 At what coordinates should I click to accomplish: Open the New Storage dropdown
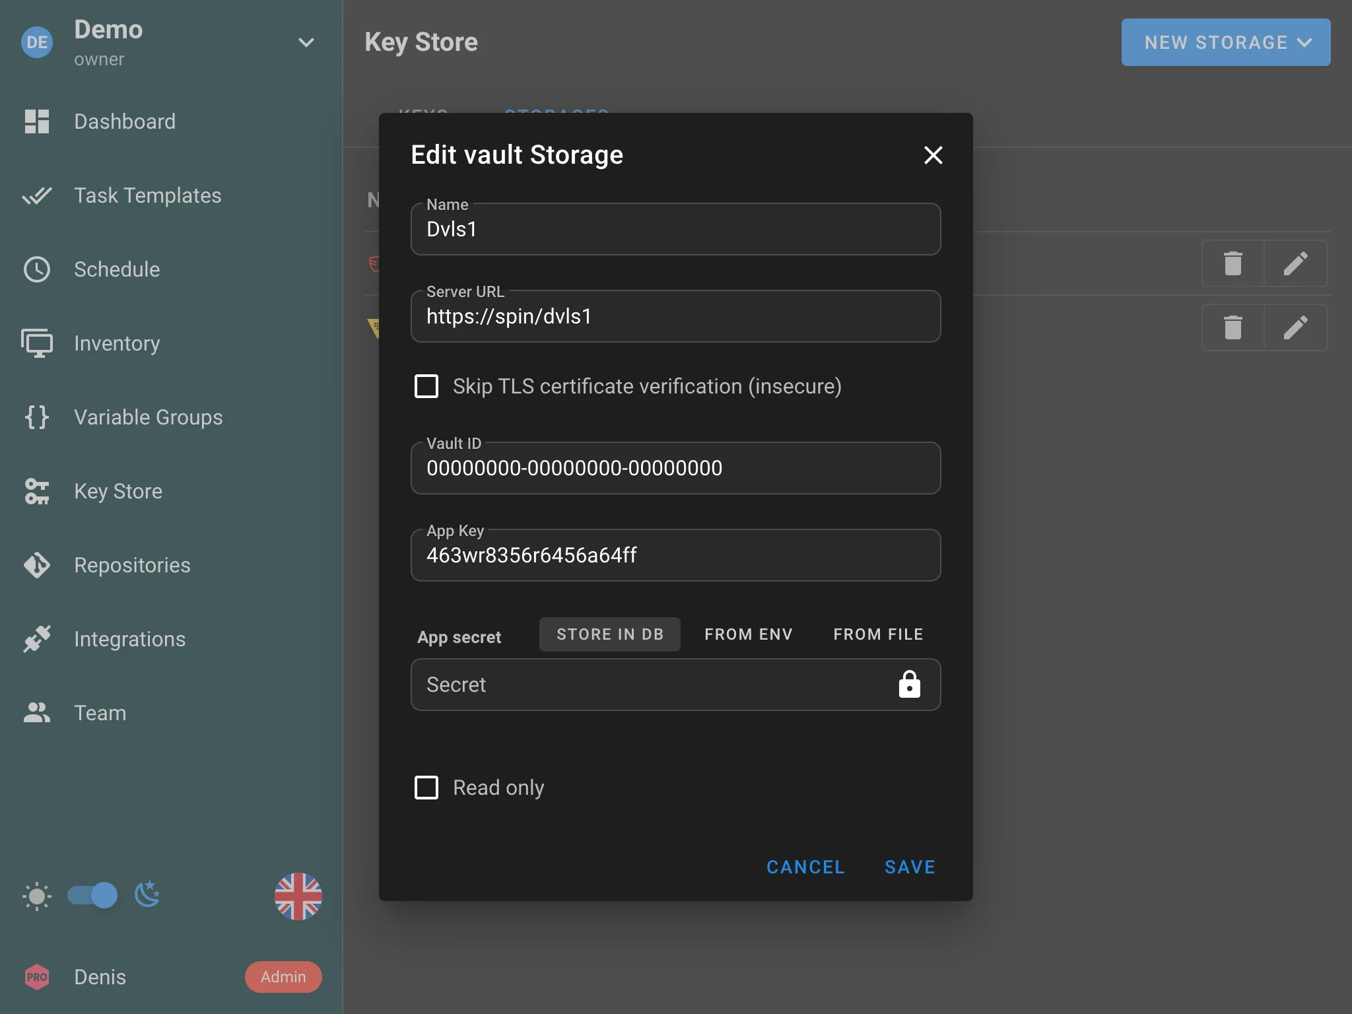click(x=1225, y=42)
